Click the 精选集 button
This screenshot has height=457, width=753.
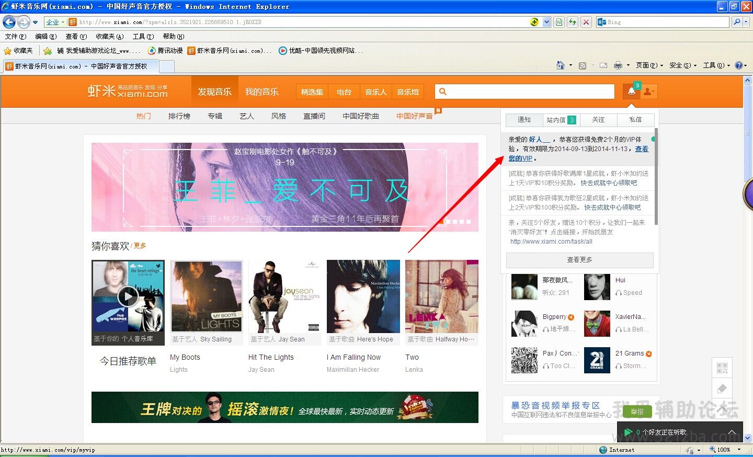[x=312, y=92]
